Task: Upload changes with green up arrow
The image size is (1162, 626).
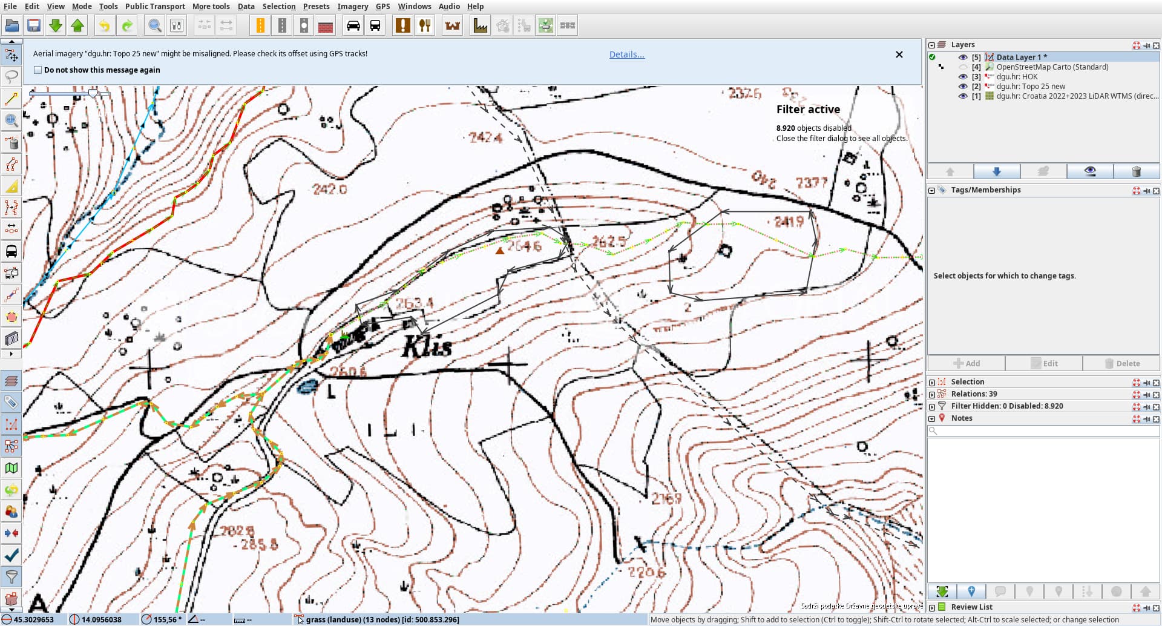Action: [77, 25]
